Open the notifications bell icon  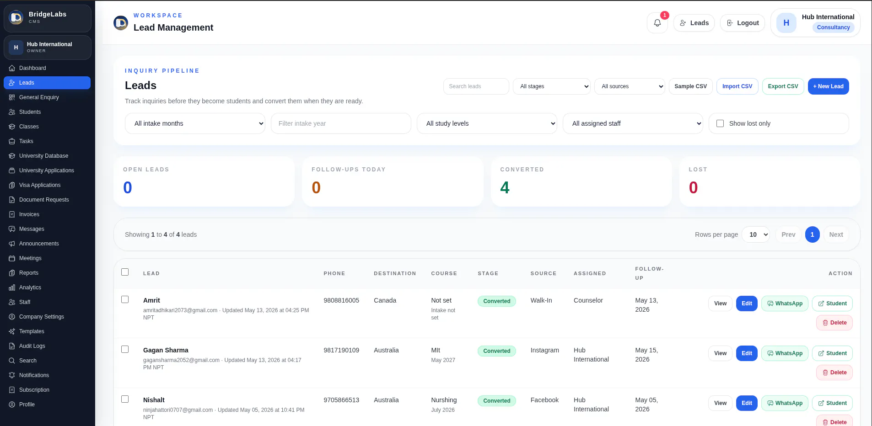pos(657,23)
